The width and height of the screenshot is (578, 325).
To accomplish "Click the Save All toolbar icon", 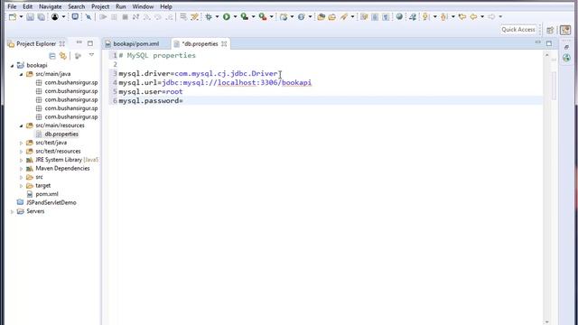I will (x=42, y=17).
